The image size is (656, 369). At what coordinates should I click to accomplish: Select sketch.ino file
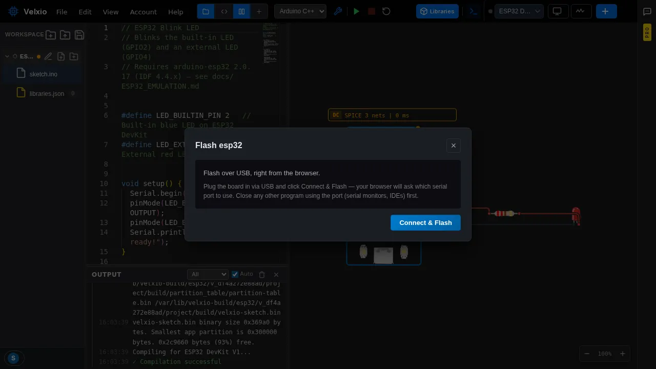pos(42,74)
